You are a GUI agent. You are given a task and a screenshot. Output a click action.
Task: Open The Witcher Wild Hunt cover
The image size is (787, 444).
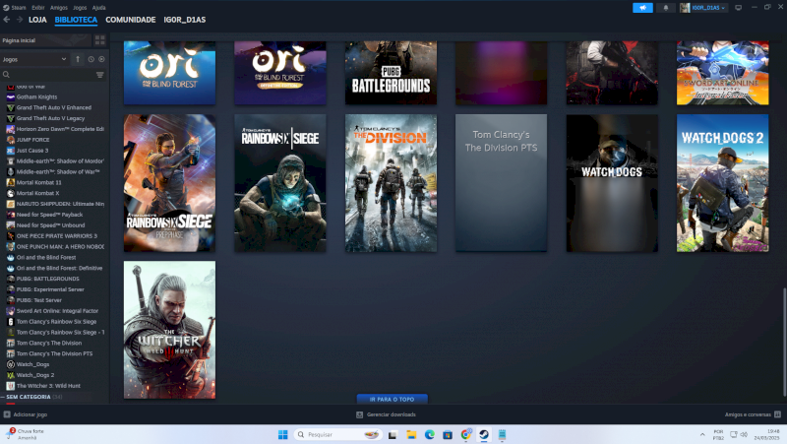pos(169,330)
